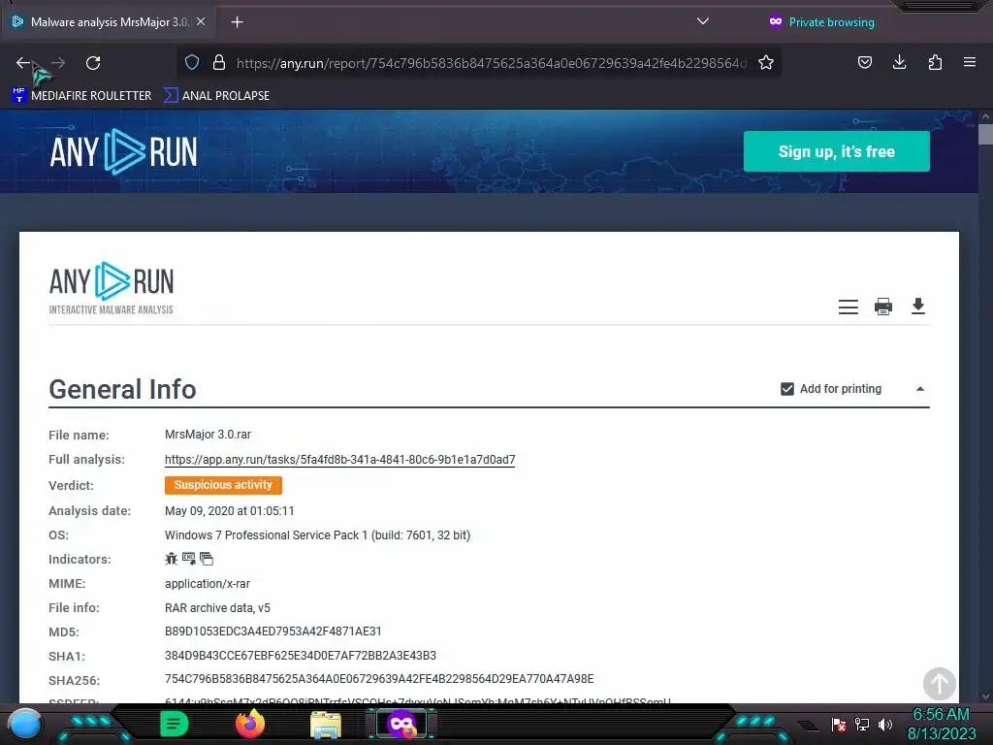Click the padlock site security icon
The height and width of the screenshot is (745, 993).
(219, 62)
